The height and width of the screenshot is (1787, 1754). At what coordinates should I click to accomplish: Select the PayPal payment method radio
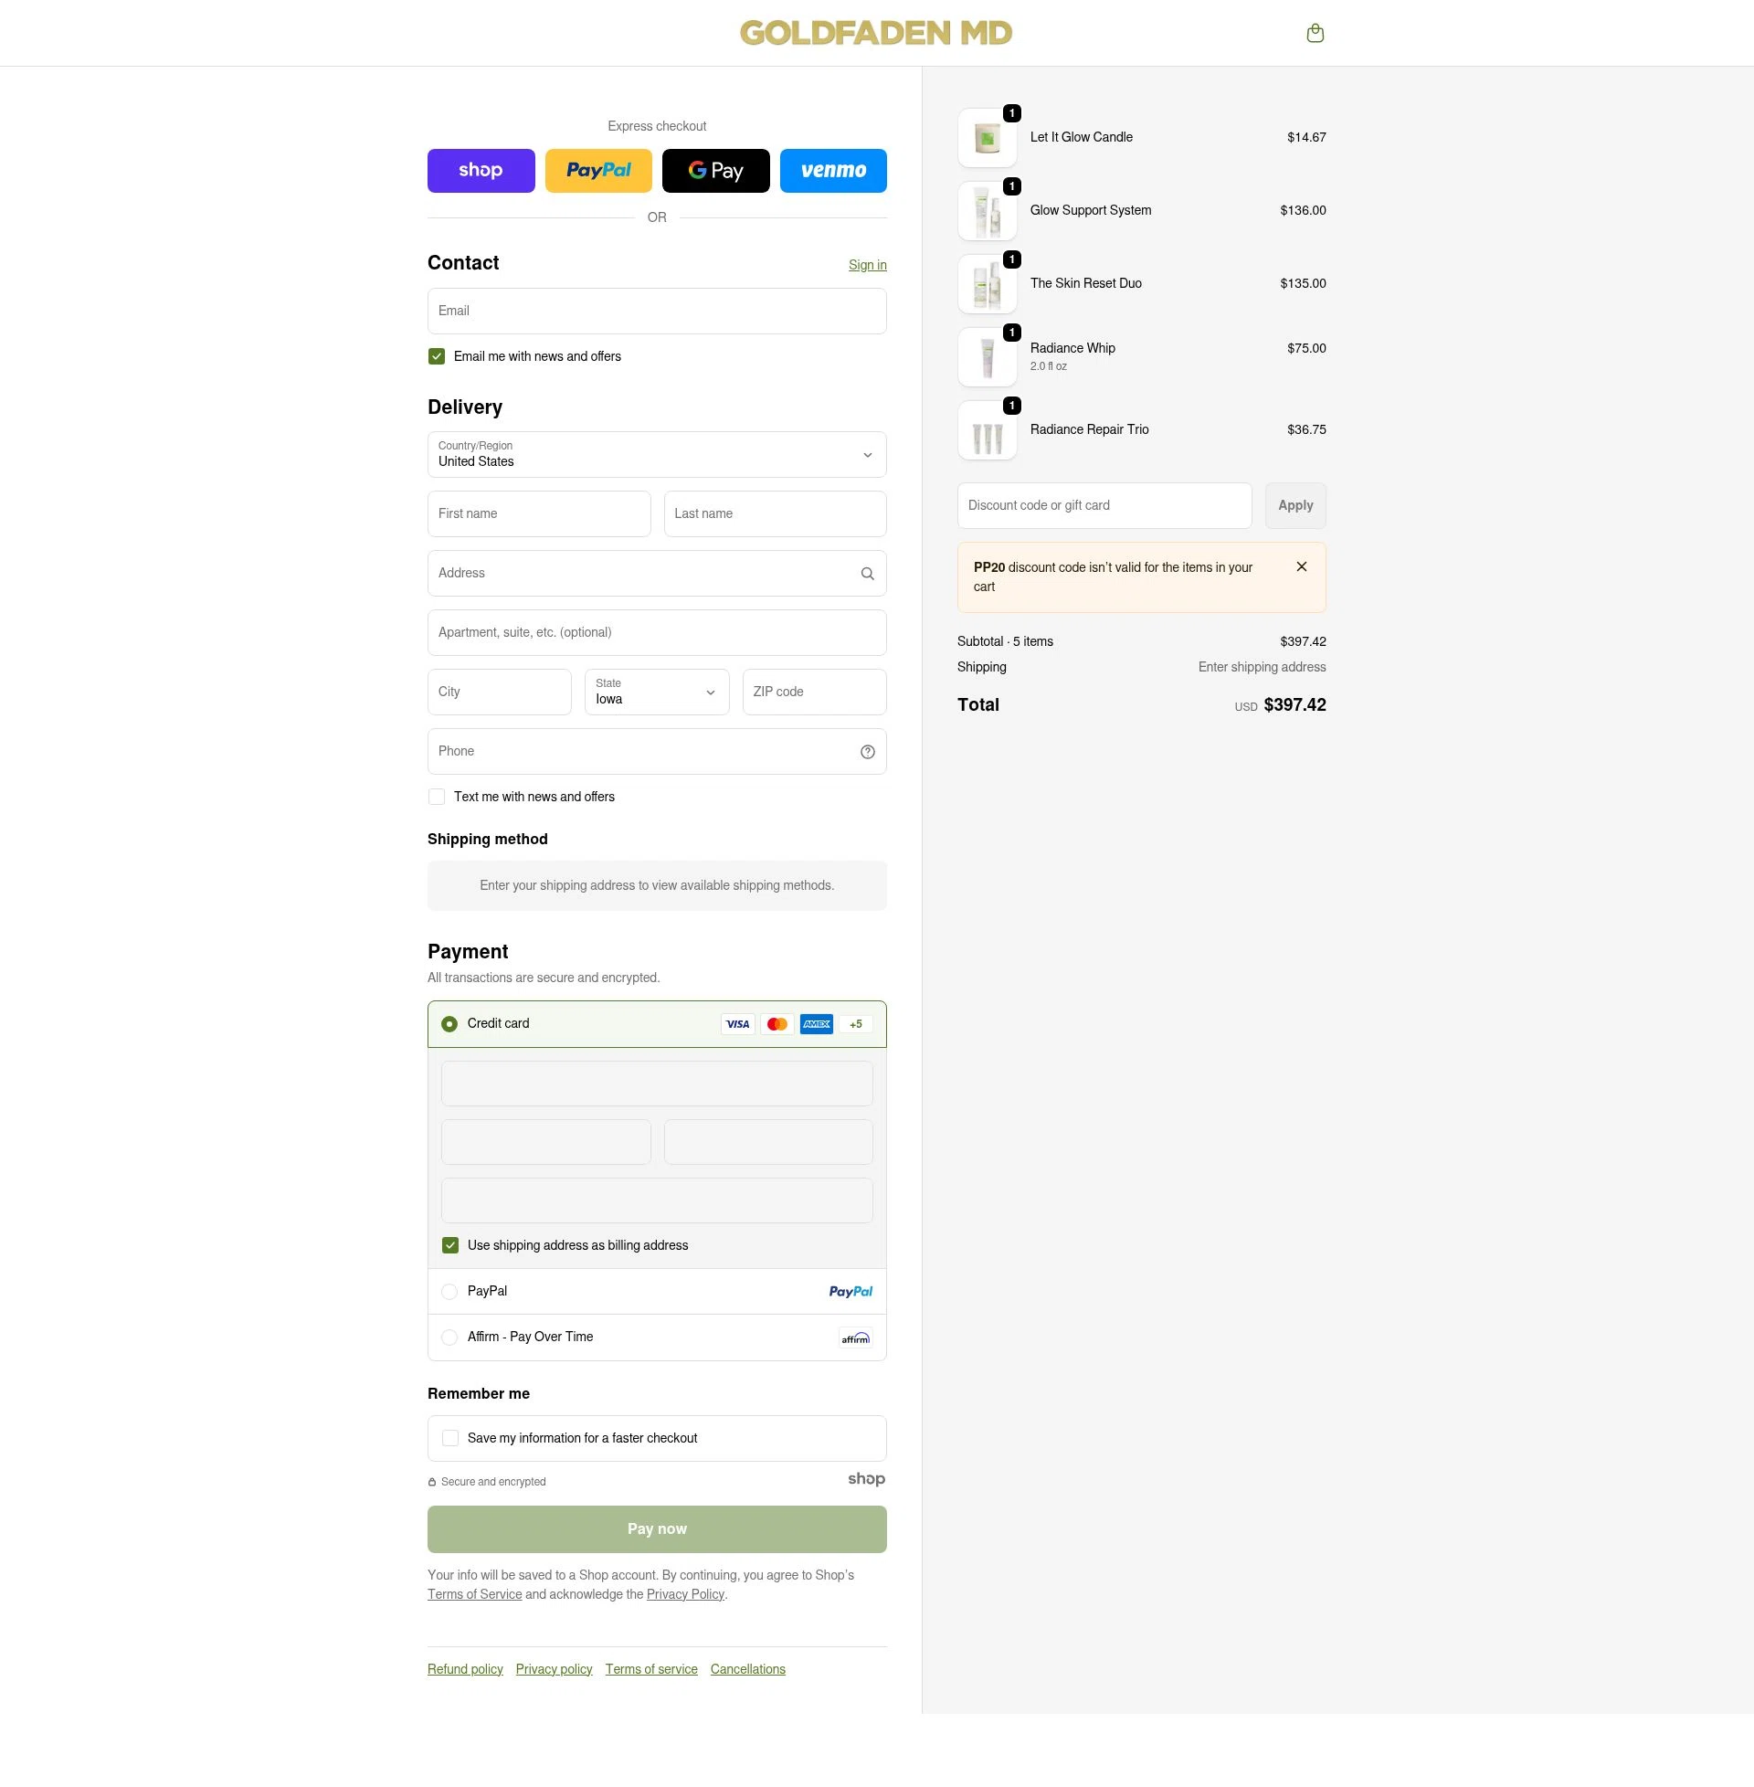click(449, 1291)
